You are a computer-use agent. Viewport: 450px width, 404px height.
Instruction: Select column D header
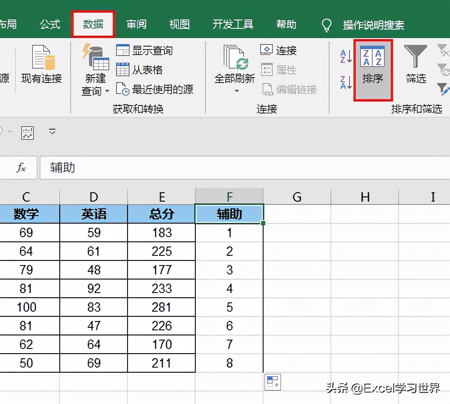pos(94,196)
